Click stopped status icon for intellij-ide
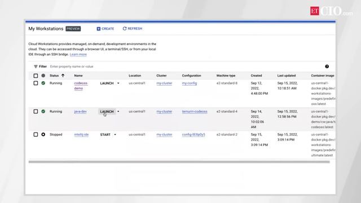The image size is (361, 203). [43, 134]
